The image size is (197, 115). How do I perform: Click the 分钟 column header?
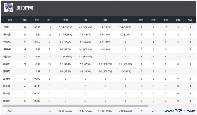[x=37, y=20]
